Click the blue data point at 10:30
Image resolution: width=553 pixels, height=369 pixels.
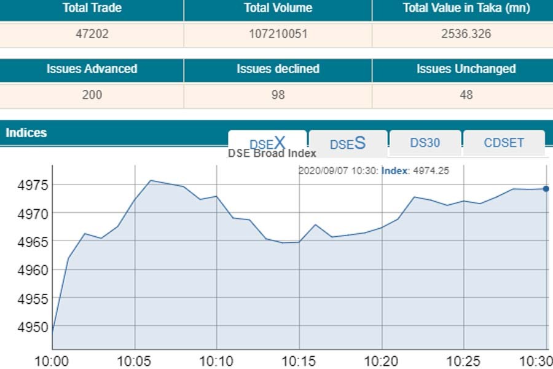click(546, 189)
